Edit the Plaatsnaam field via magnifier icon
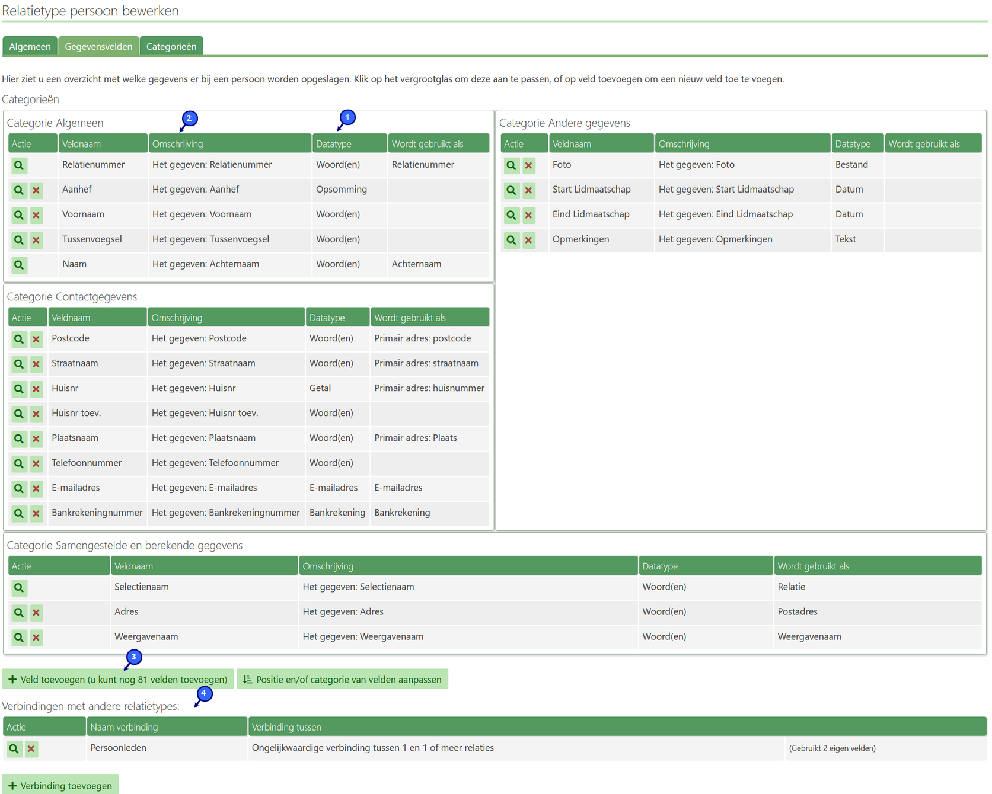 click(x=19, y=438)
